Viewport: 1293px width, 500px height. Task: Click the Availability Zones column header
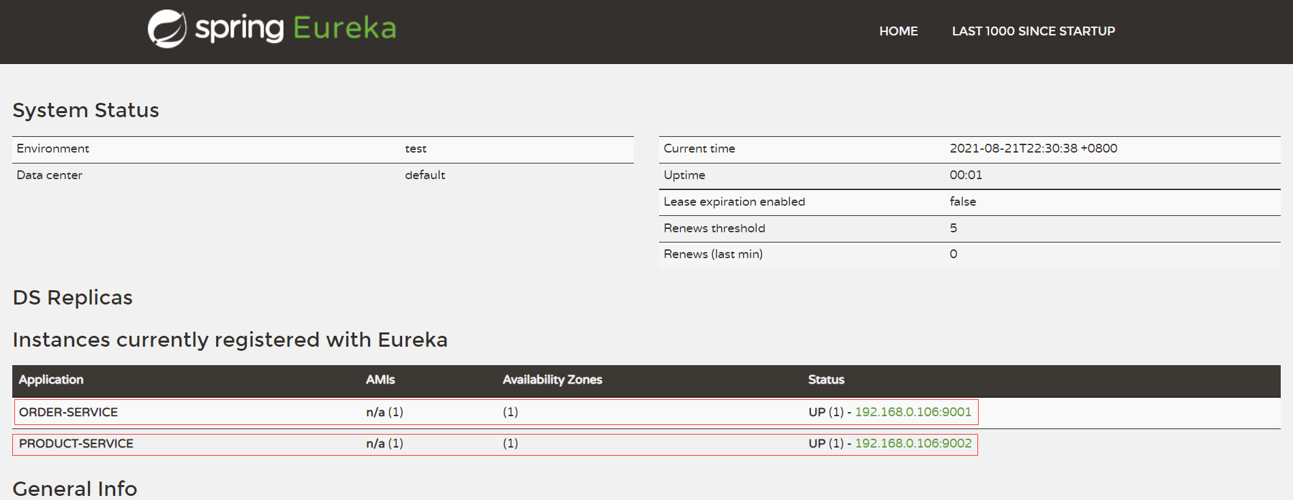click(553, 380)
